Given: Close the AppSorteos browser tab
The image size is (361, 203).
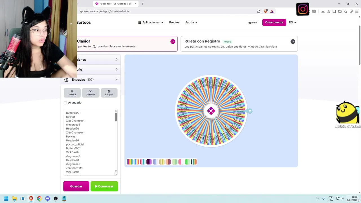Looking at the screenshot, I should [x=135, y=4].
